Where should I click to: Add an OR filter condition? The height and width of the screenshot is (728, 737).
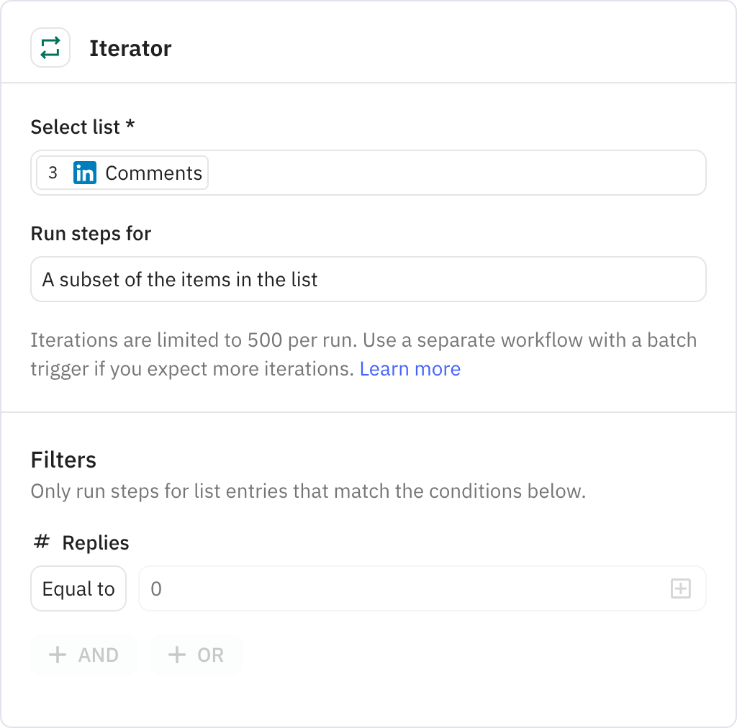click(x=196, y=655)
